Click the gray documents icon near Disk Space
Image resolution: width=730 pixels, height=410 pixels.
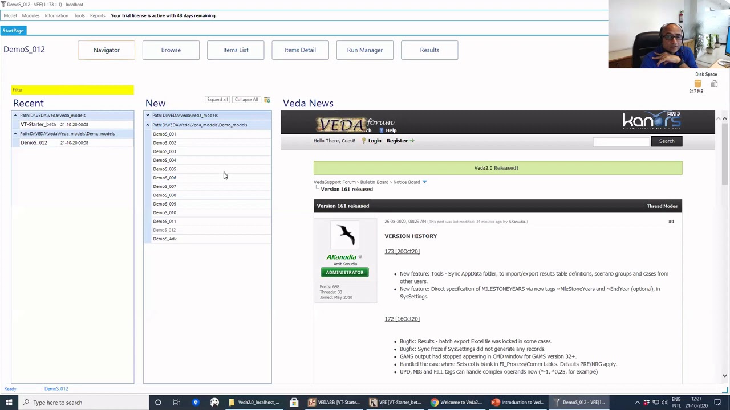(x=714, y=84)
